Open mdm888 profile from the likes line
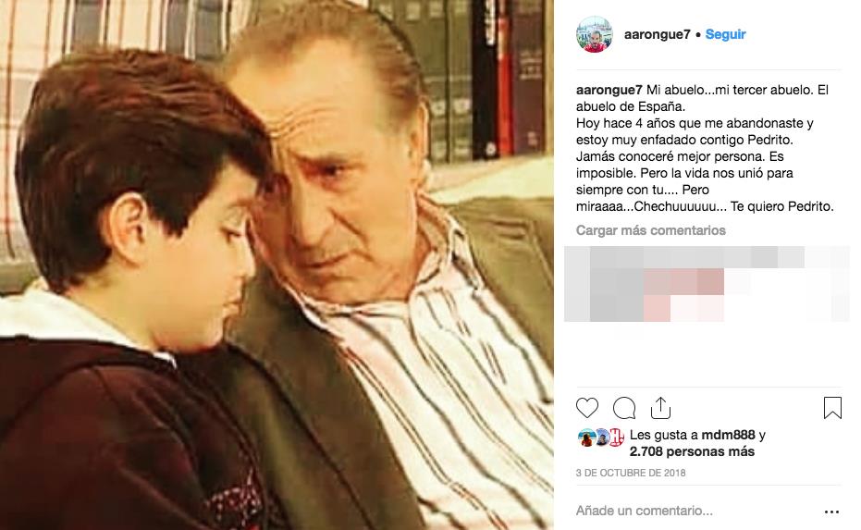The height and width of the screenshot is (530, 861). pyautogui.click(x=728, y=435)
